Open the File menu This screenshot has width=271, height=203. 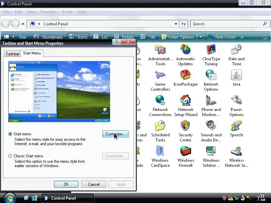6,12
